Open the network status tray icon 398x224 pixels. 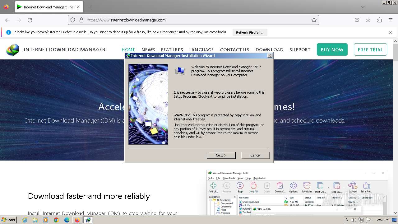tap(361, 220)
